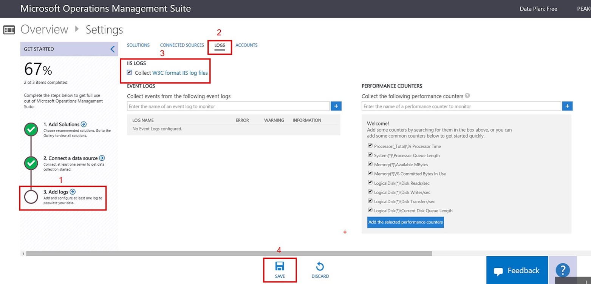Click Microsoft Operations Management Suite title
The image size is (591, 284).
106,8
